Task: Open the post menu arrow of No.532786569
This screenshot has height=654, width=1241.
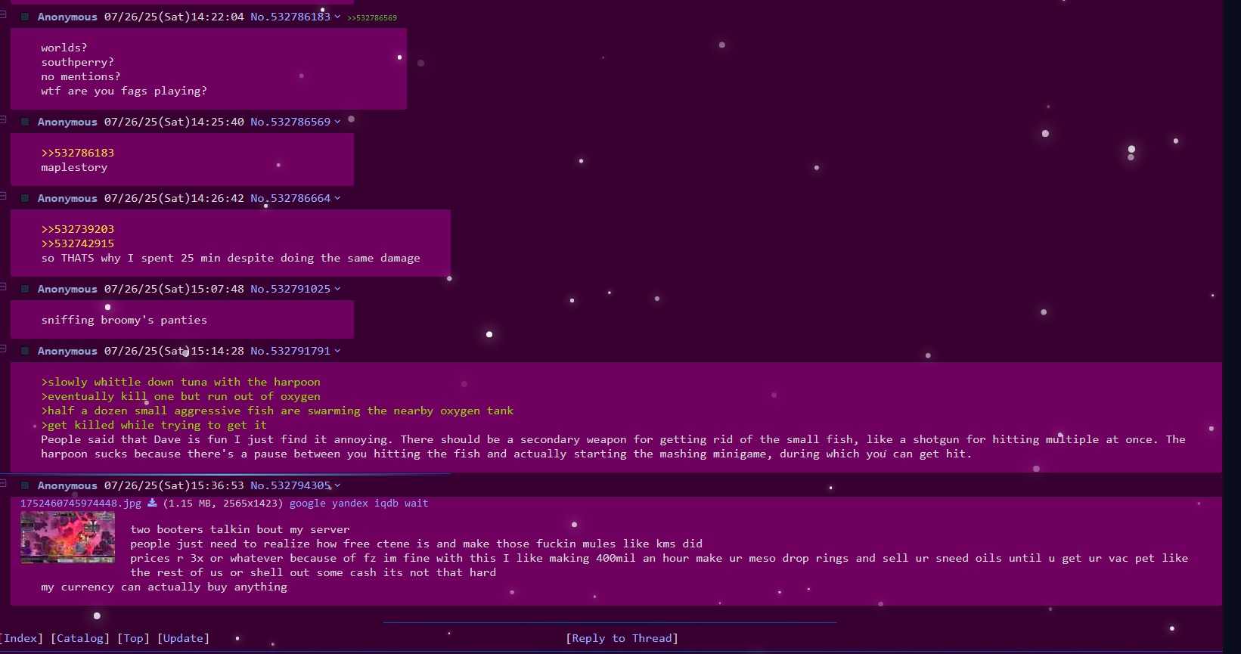Action: 337,122
